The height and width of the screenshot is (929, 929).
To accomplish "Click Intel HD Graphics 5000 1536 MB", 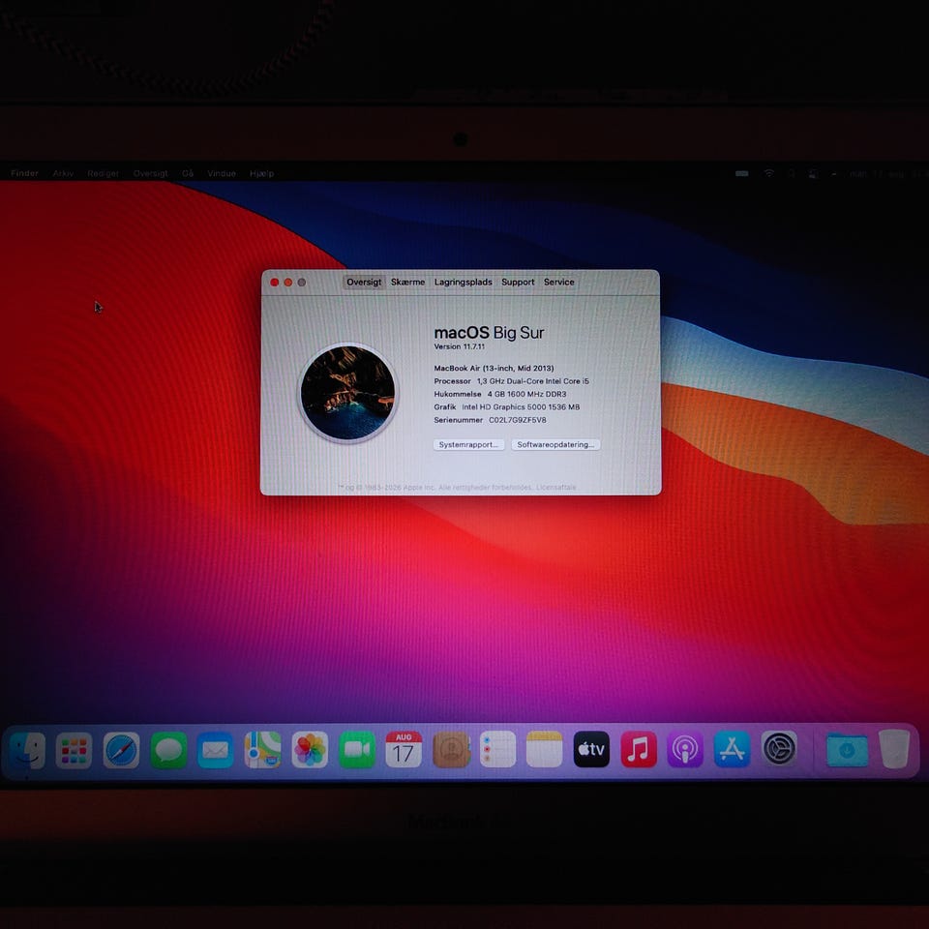I will [x=521, y=407].
